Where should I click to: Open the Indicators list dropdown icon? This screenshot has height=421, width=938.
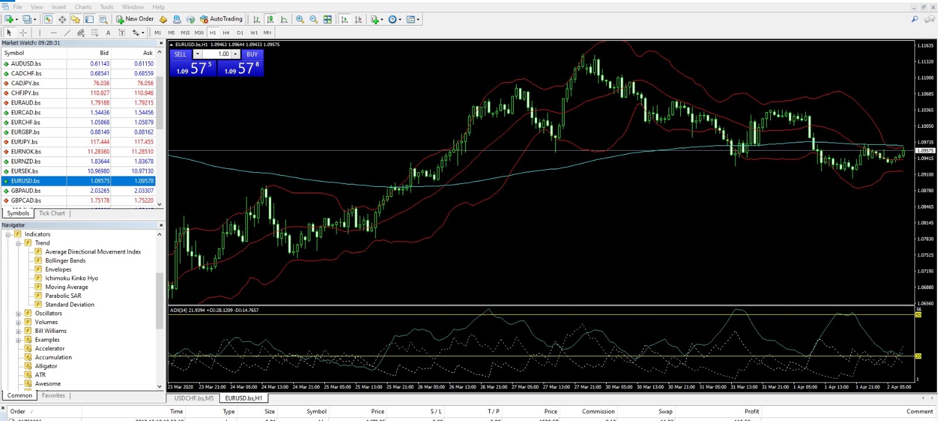377,19
